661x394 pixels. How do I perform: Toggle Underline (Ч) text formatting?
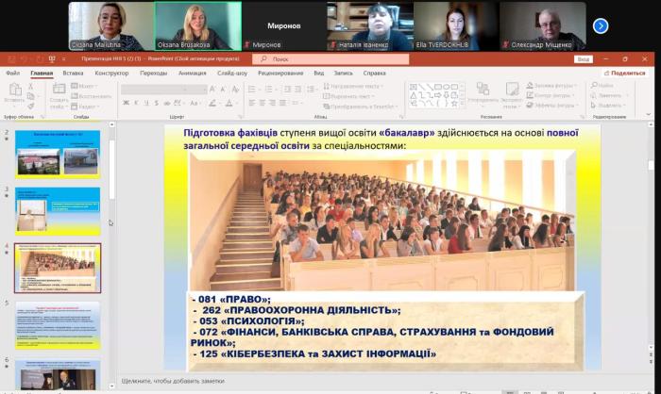(x=144, y=102)
